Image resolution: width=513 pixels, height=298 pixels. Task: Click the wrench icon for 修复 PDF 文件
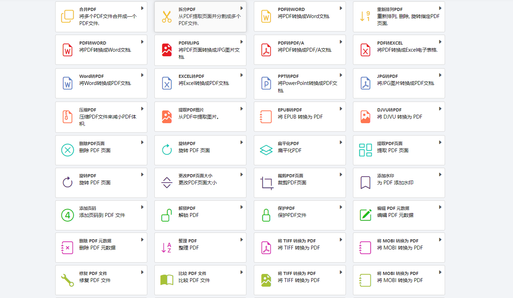(67, 280)
